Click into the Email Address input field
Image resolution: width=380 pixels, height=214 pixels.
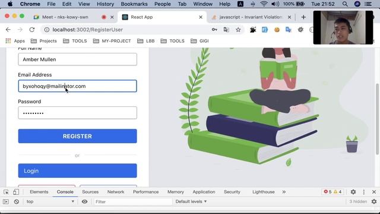pyautogui.click(x=77, y=86)
